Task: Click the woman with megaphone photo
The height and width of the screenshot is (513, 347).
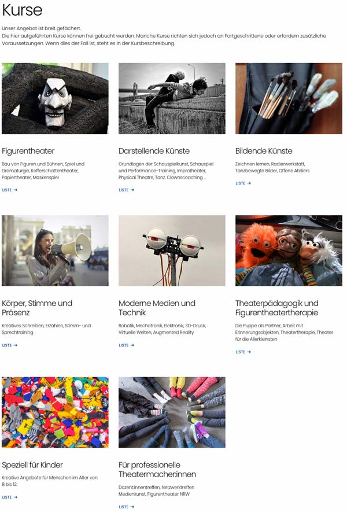Action: (x=55, y=250)
